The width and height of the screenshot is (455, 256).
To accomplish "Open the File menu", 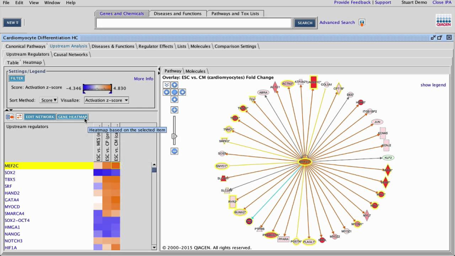I will click(6, 3).
